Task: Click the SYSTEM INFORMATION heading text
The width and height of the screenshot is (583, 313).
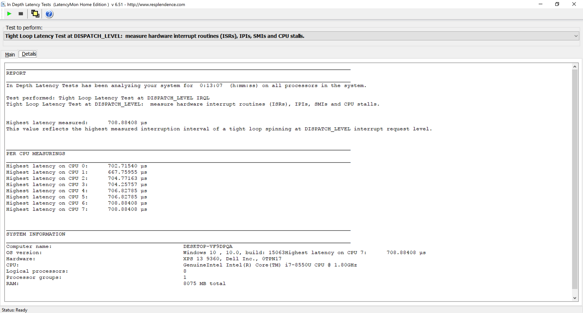Action: (36, 234)
